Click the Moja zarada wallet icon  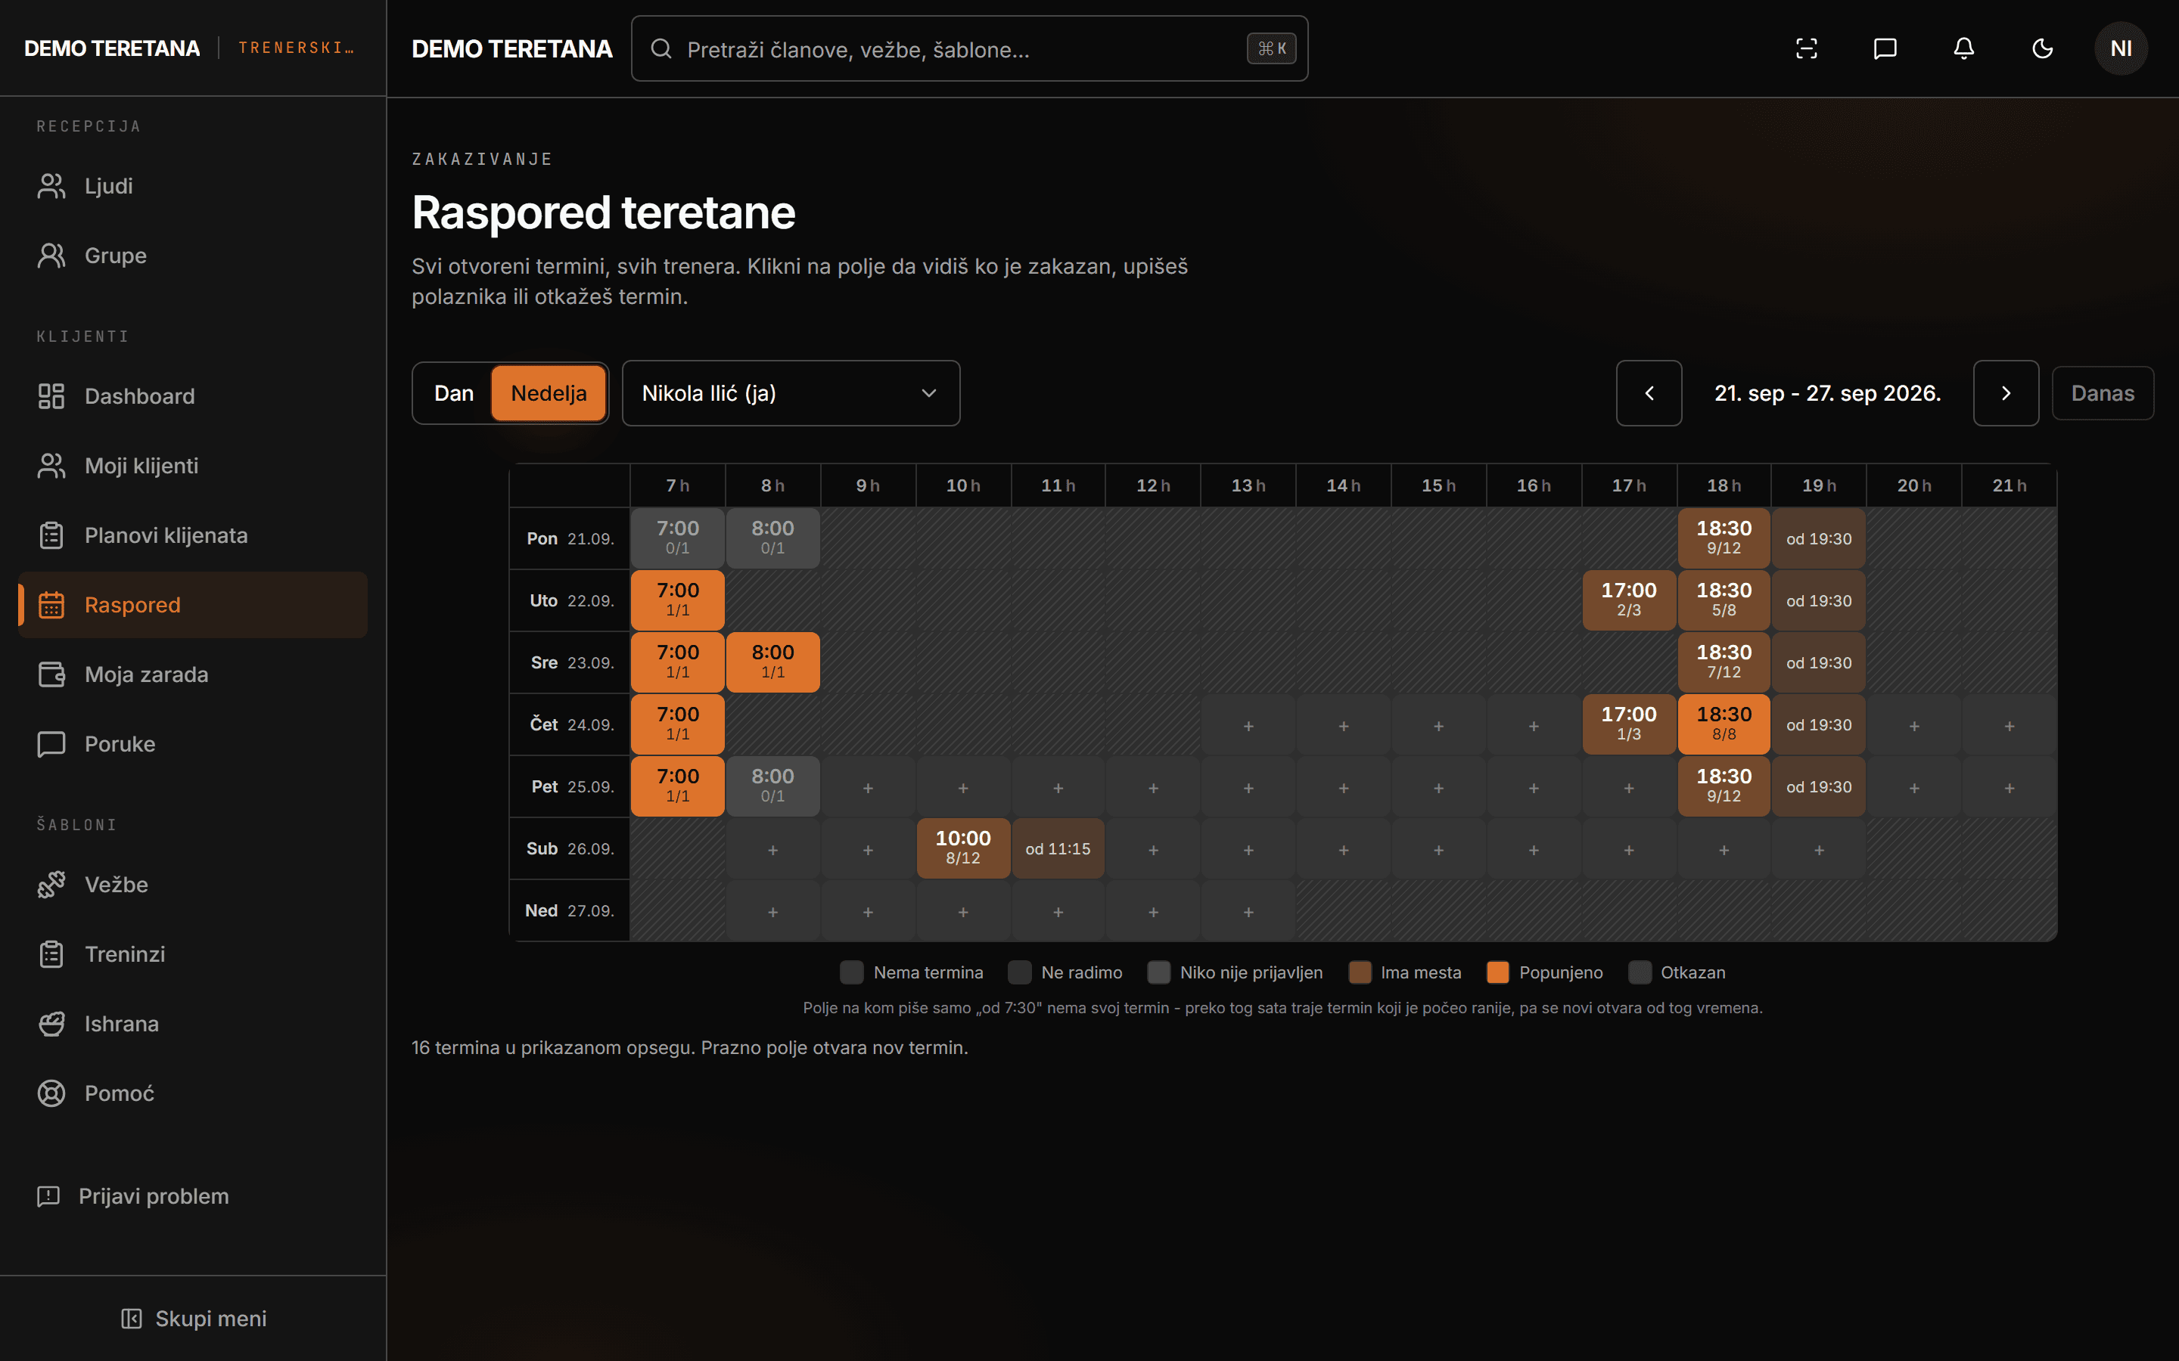(x=51, y=674)
